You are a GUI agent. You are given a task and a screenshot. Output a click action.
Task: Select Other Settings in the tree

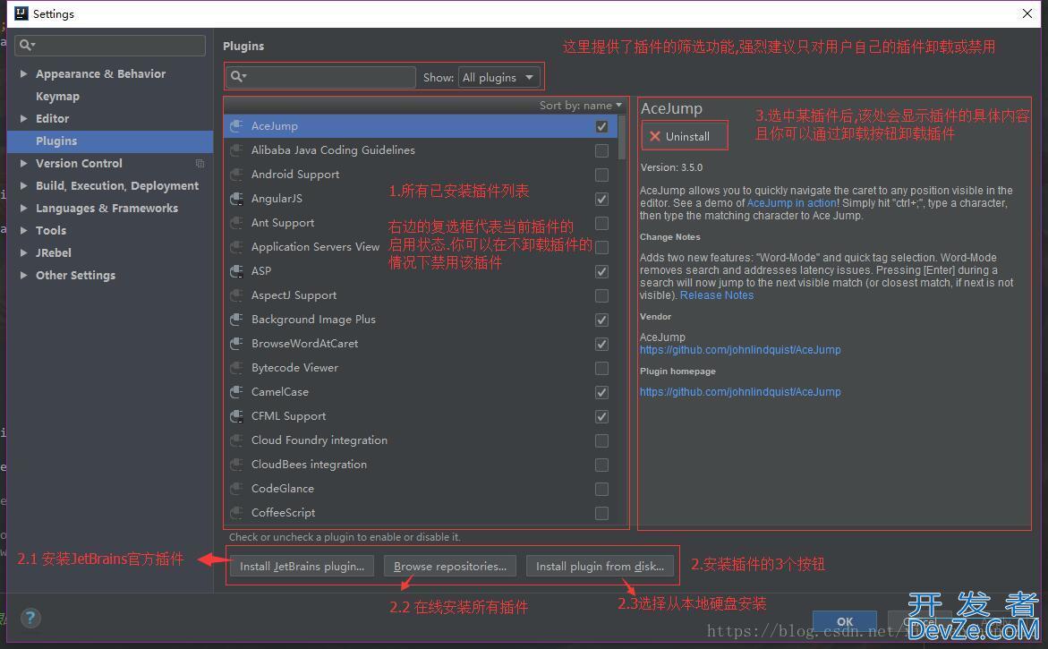[x=75, y=276]
